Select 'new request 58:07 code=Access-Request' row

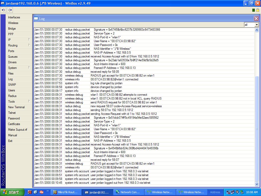tap(144, 106)
